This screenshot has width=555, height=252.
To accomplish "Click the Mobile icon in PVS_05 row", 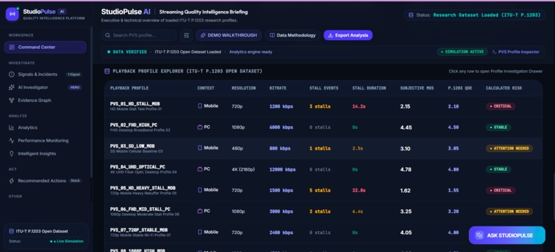I will point(200,190).
